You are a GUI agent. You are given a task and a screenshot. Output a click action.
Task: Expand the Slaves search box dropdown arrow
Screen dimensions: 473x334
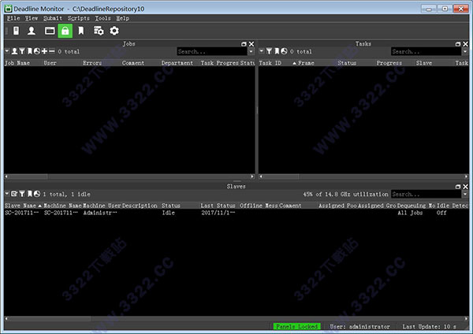tap(465, 194)
